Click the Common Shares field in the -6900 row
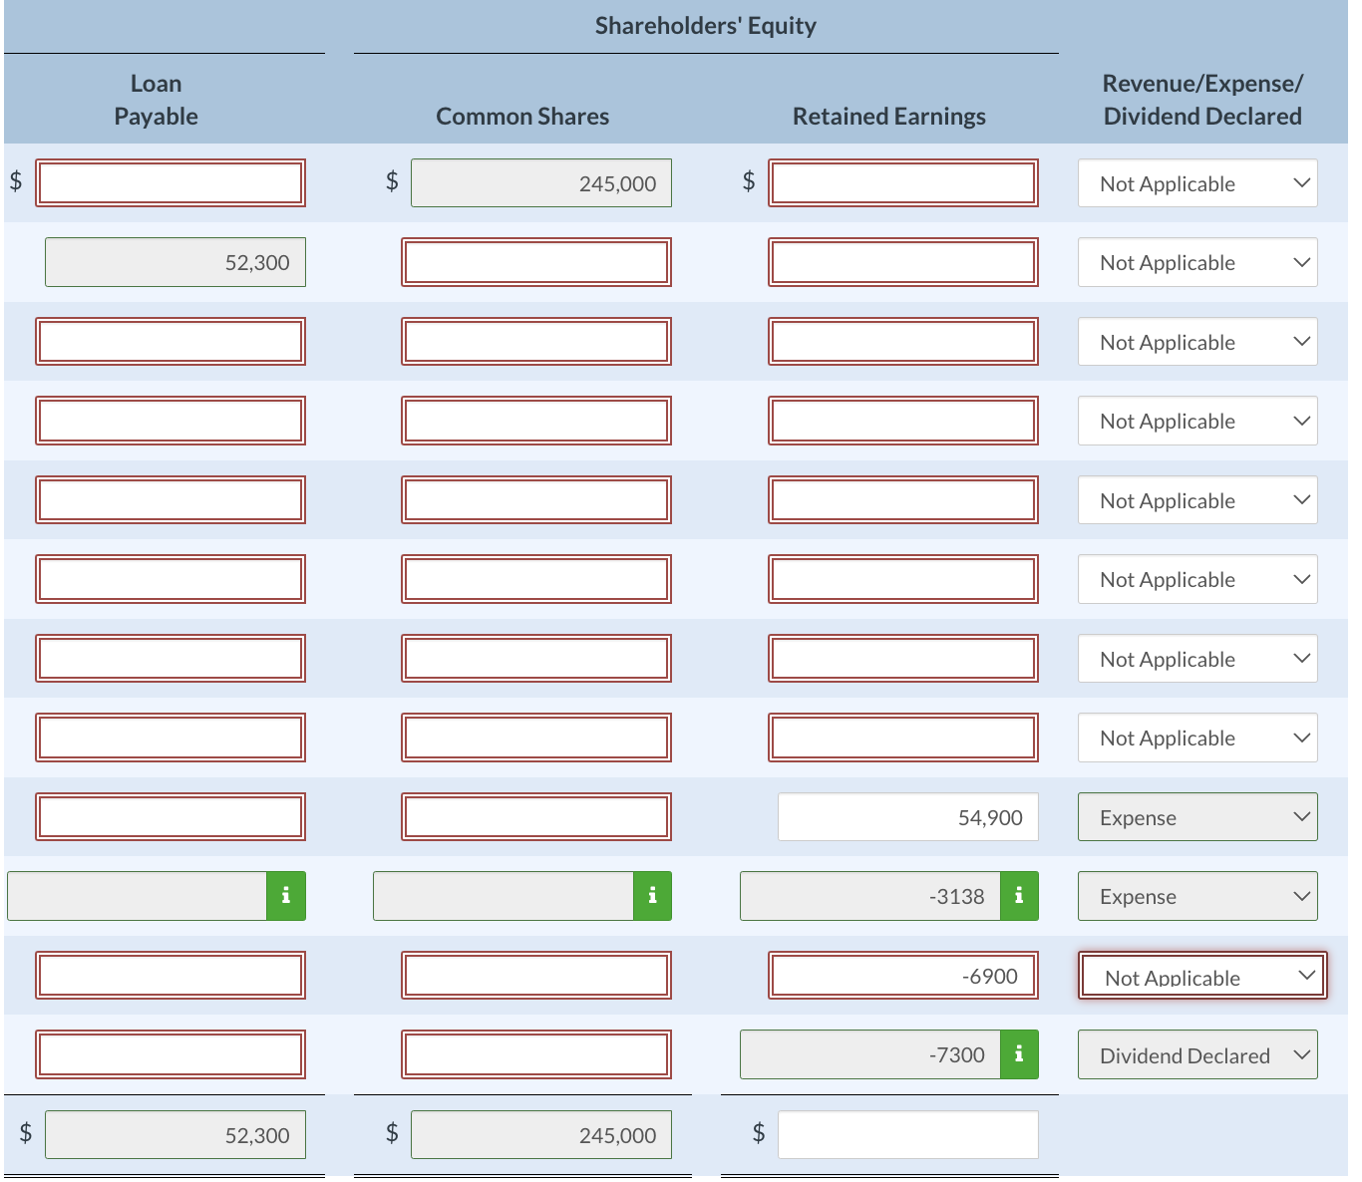Image resolution: width=1362 pixels, height=1182 pixels. tap(536, 976)
